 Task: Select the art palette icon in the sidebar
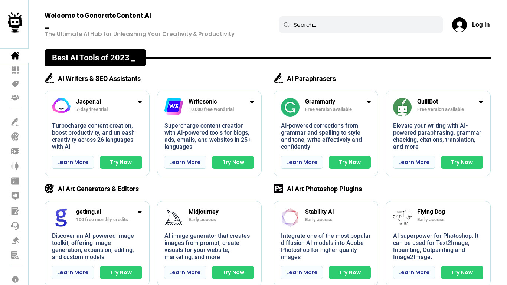coord(15,137)
